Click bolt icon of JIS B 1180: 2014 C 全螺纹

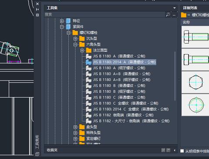(x=88, y=109)
